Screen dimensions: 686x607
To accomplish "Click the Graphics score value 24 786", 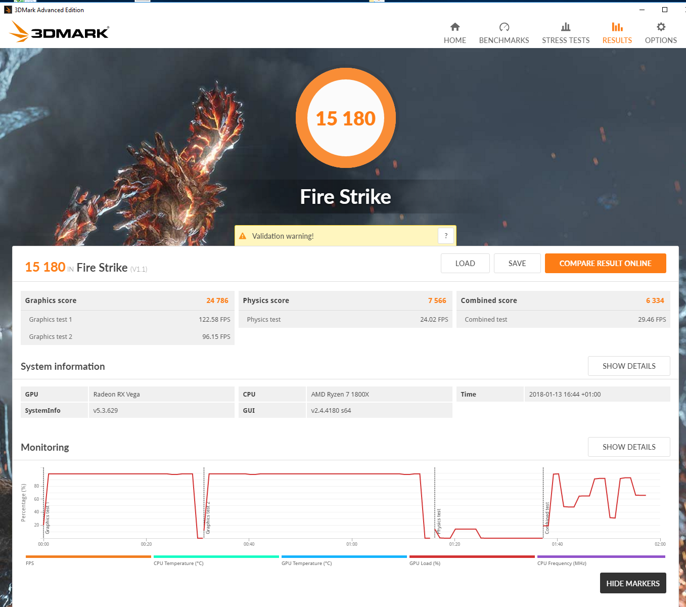I will [217, 300].
